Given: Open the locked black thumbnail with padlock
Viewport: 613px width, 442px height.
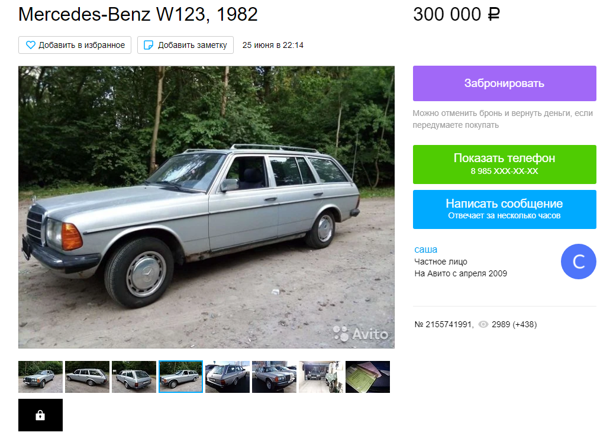Looking at the screenshot, I should 40,415.
